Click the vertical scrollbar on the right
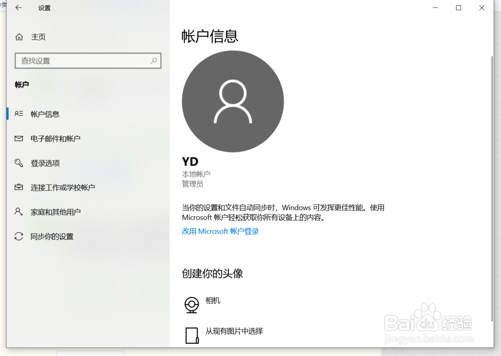Viewport: 501px width, 356px height. pos(492,189)
